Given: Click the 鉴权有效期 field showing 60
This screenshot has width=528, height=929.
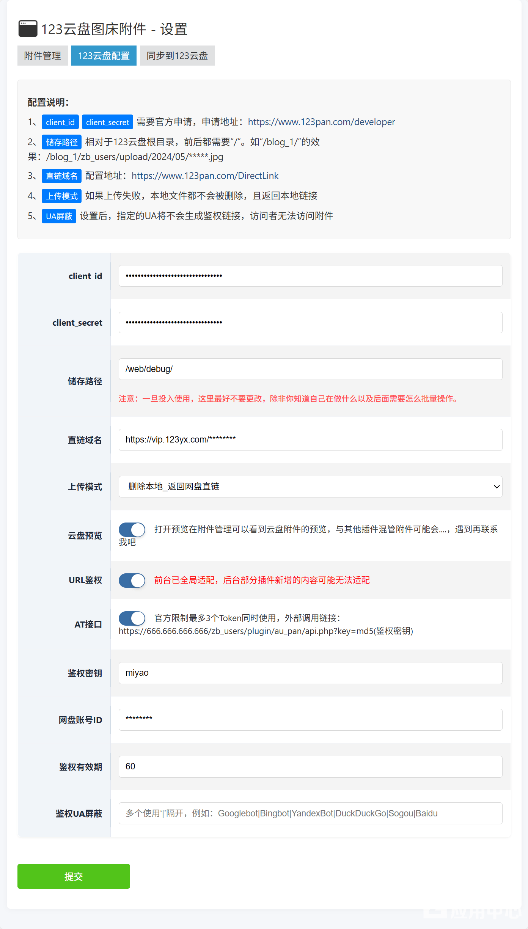Looking at the screenshot, I should click(310, 767).
